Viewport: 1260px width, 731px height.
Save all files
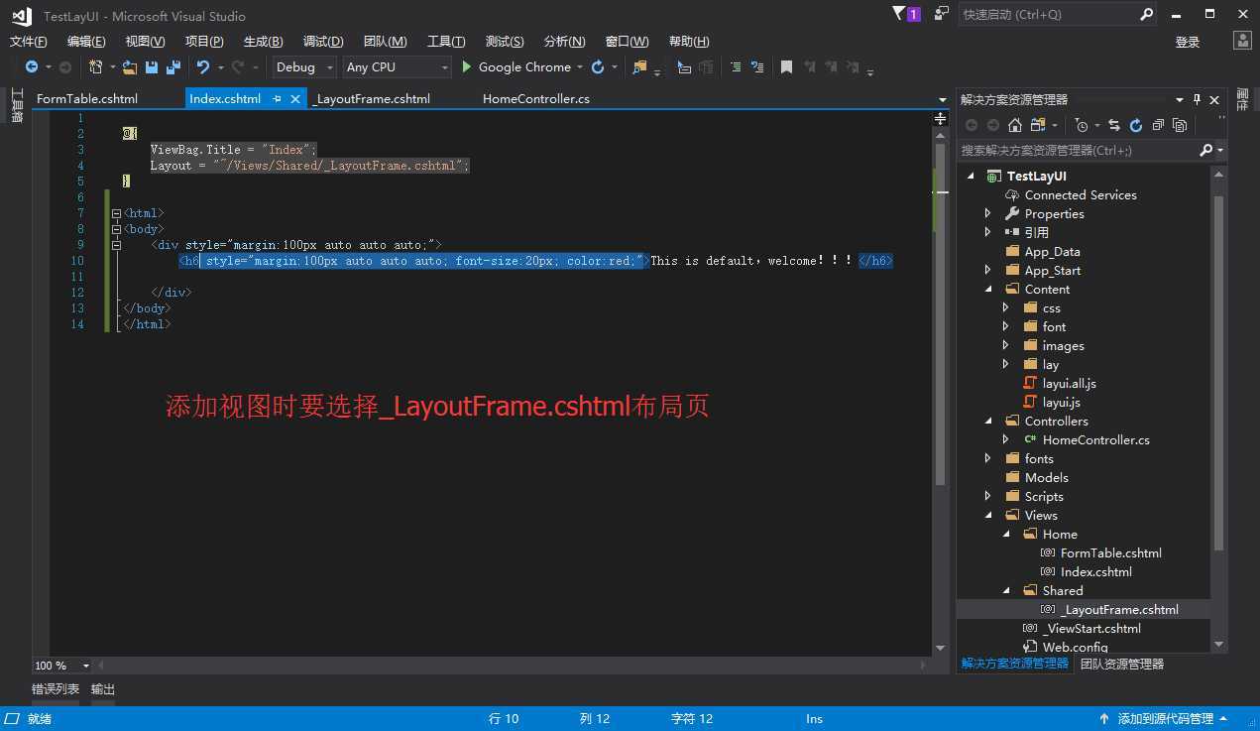tap(173, 67)
